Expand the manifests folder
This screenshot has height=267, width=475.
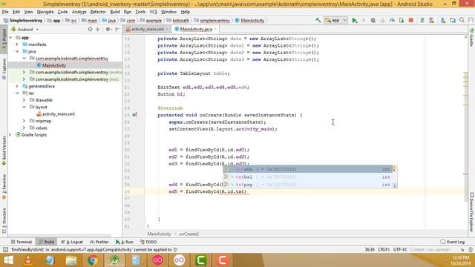click(x=17, y=44)
